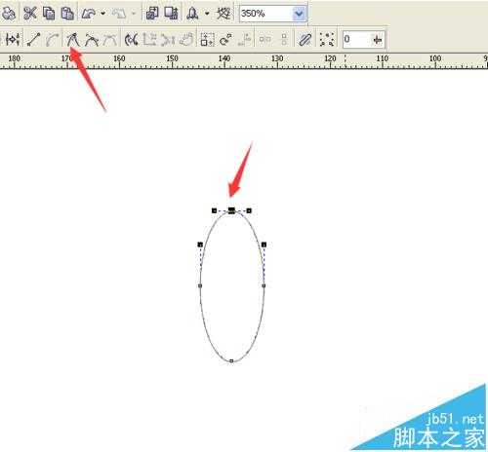
Task: Click the Application launcher icon
Action: 193,14
